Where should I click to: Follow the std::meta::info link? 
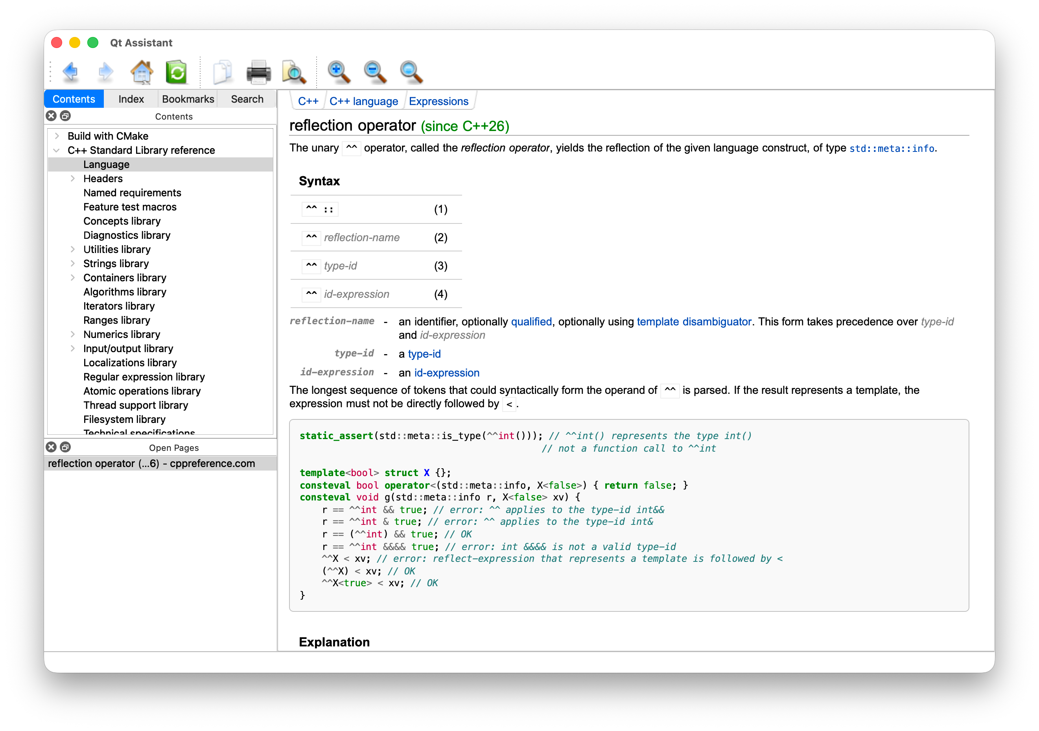point(892,148)
